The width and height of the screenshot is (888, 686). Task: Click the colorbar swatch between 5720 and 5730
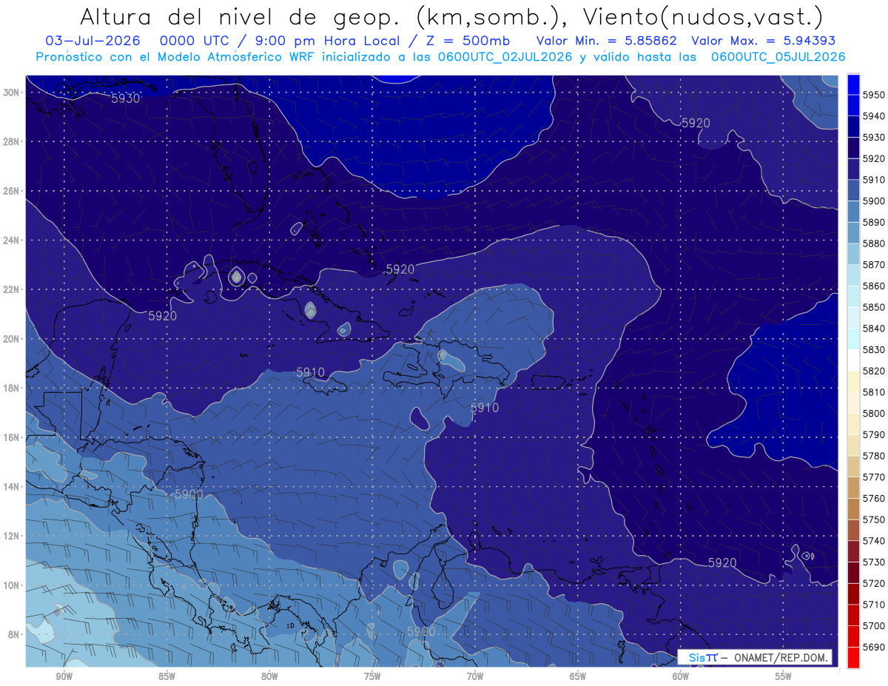(x=853, y=572)
